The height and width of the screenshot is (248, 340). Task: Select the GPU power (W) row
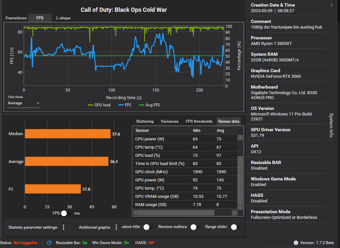tap(185, 180)
